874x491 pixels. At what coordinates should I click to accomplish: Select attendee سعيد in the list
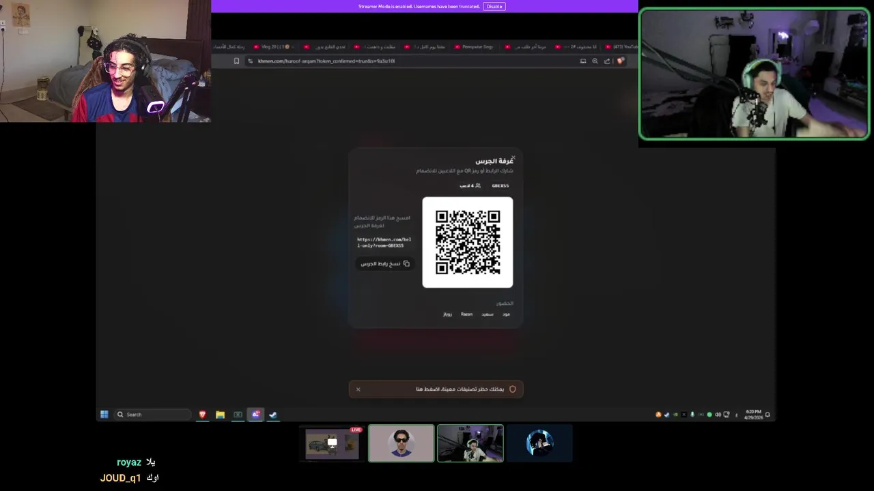(x=487, y=314)
